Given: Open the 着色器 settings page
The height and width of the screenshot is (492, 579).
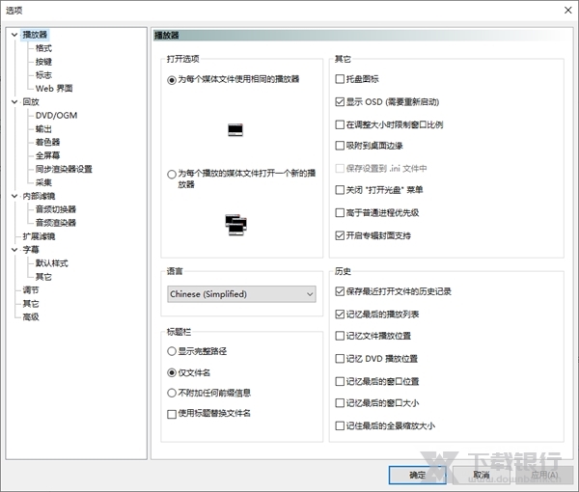Looking at the screenshot, I should 47,142.
